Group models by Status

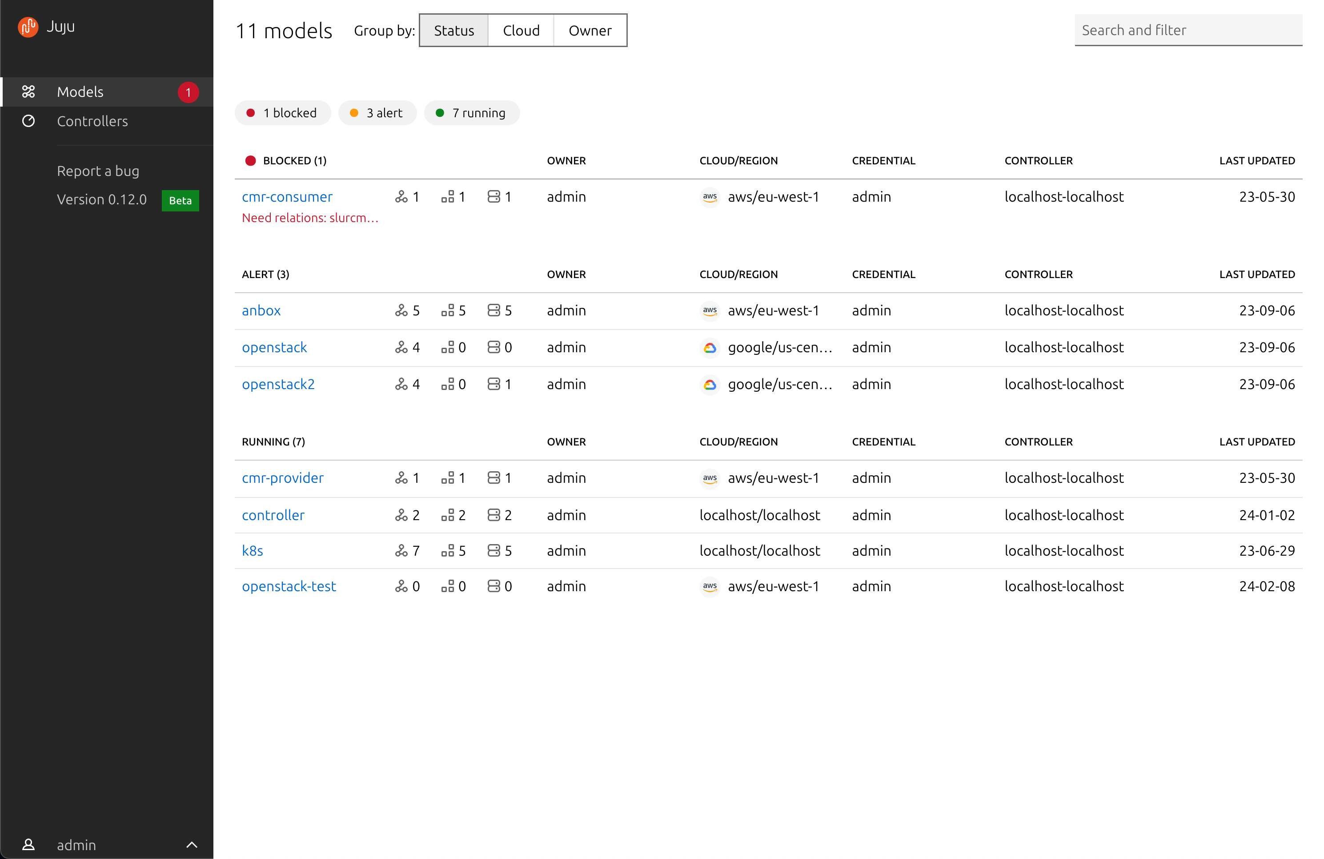pyautogui.click(x=454, y=31)
